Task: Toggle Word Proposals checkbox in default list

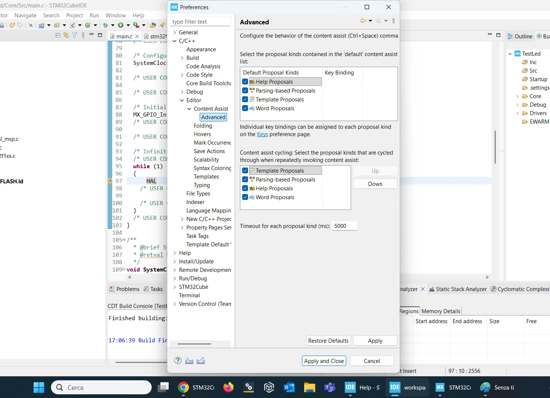Action: (245, 108)
